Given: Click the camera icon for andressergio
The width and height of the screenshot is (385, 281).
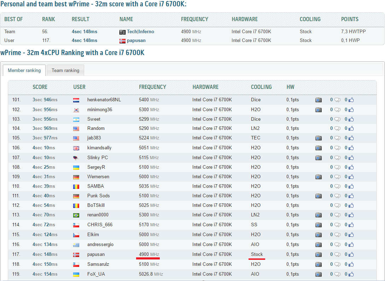Looking at the screenshot, I should (319, 245).
